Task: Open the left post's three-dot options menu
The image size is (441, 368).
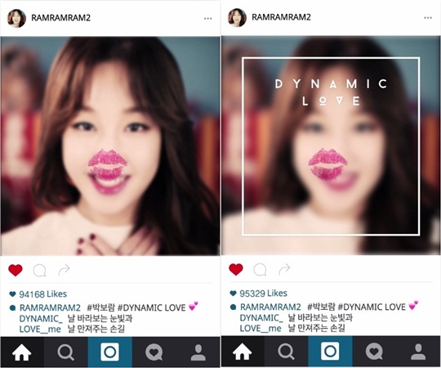Action: (x=208, y=19)
